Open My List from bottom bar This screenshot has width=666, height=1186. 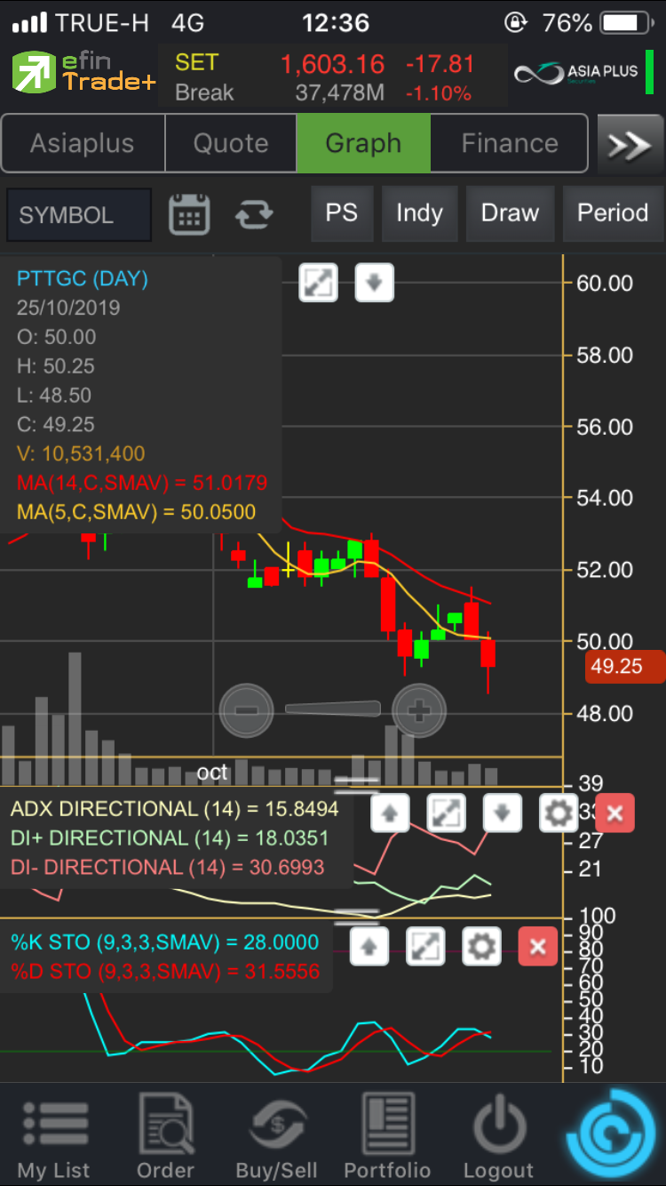pyautogui.click(x=54, y=1138)
